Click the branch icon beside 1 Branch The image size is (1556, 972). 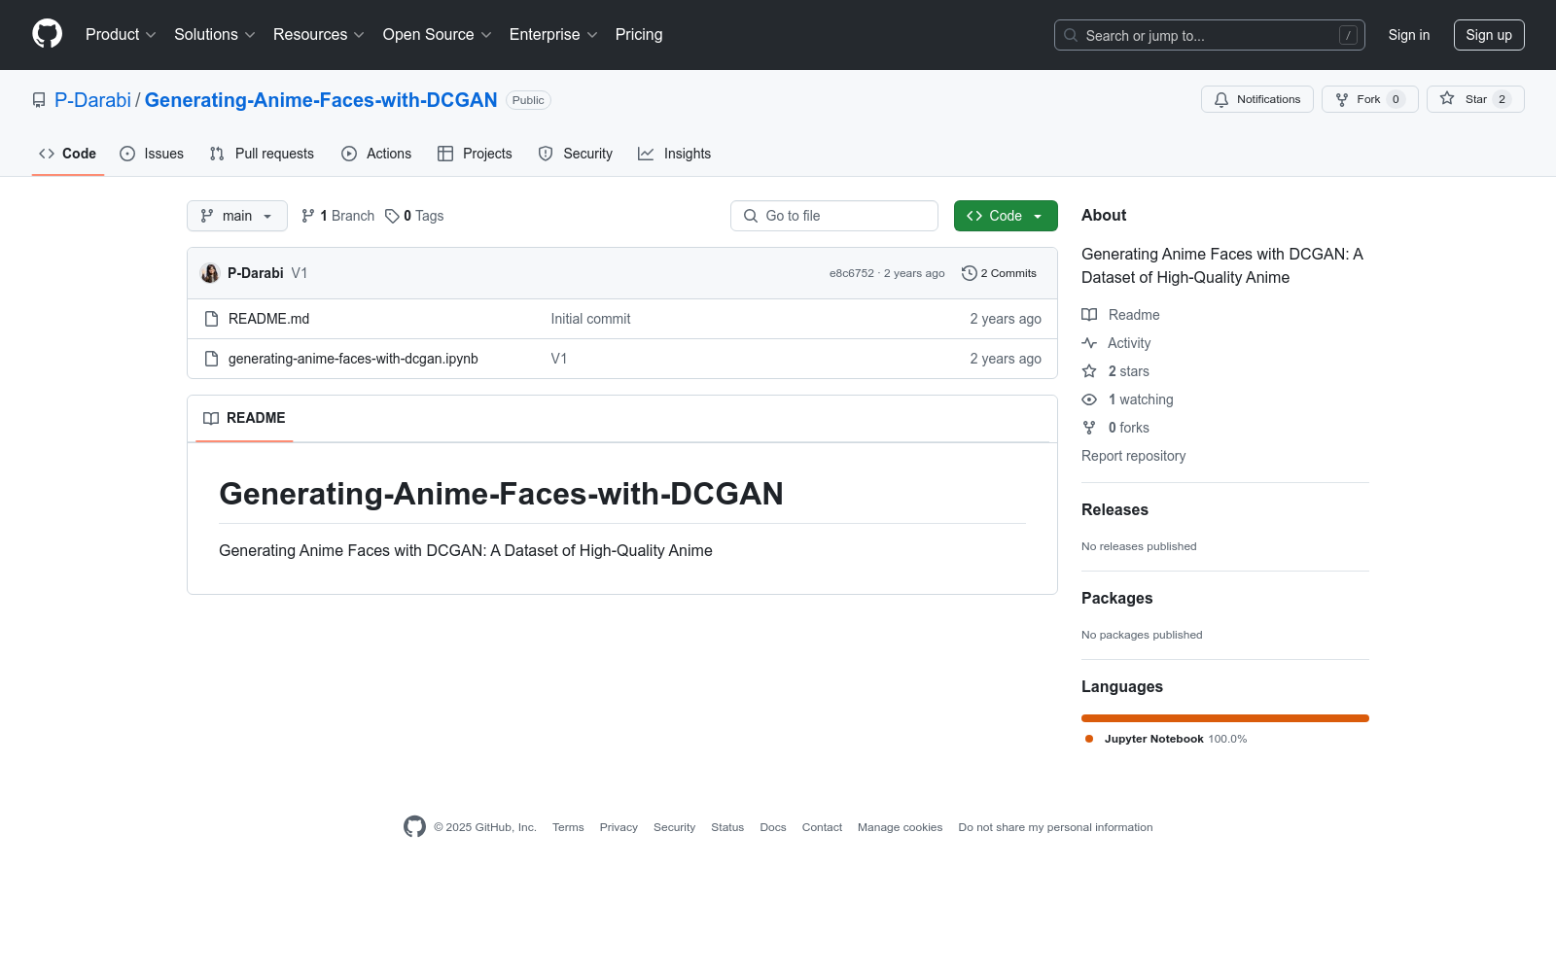[x=308, y=216]
